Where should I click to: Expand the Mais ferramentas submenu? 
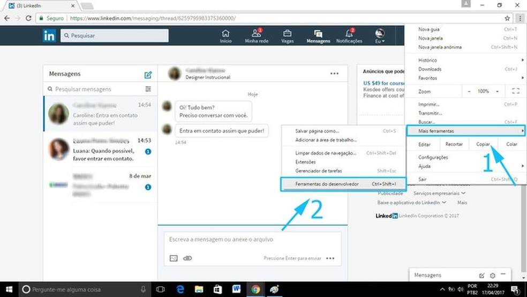tap(465, 131)
